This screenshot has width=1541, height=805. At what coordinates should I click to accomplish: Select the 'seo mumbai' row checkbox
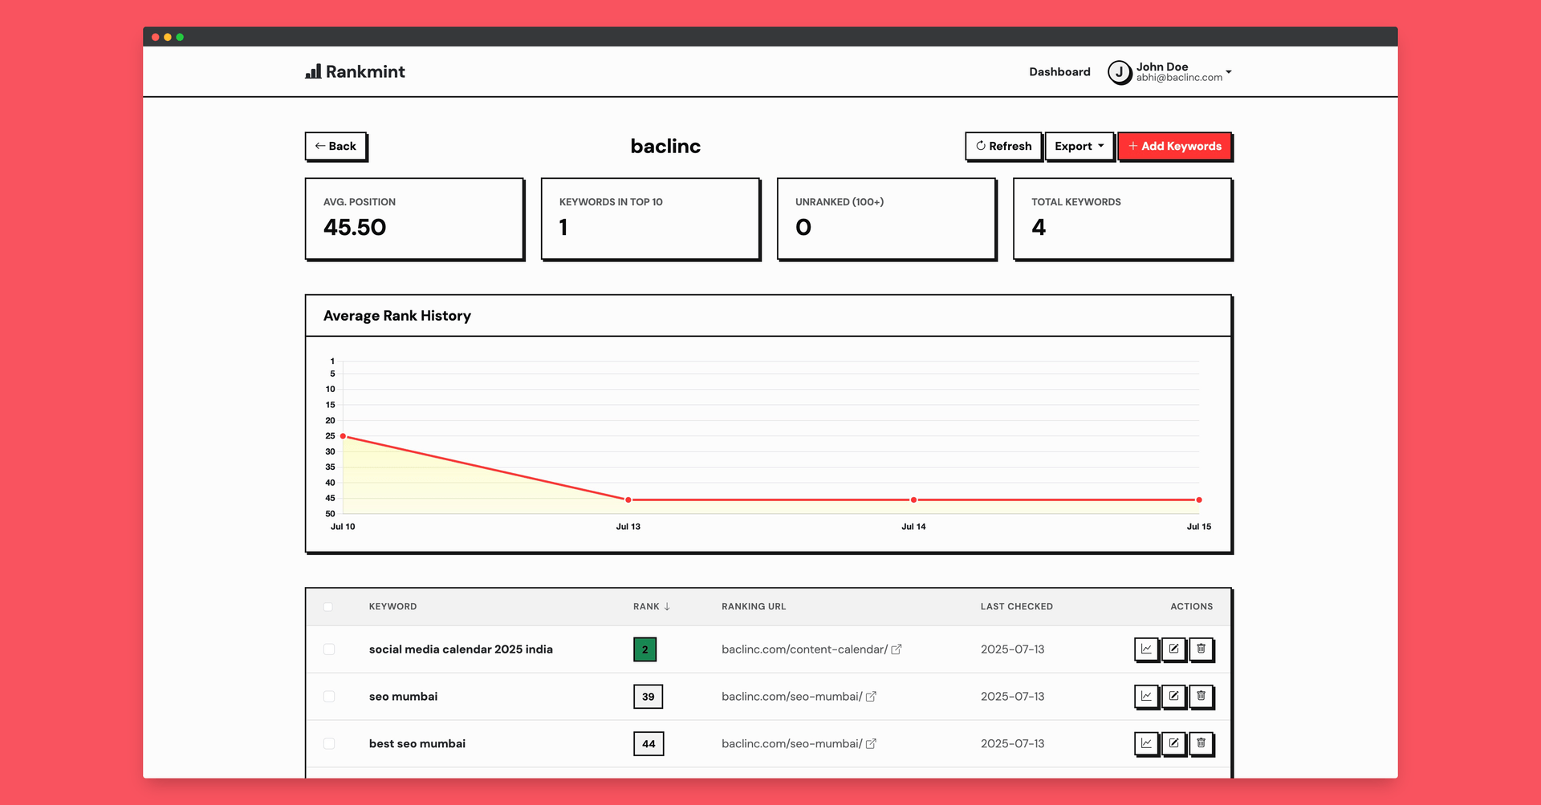(x=329, y=697)
